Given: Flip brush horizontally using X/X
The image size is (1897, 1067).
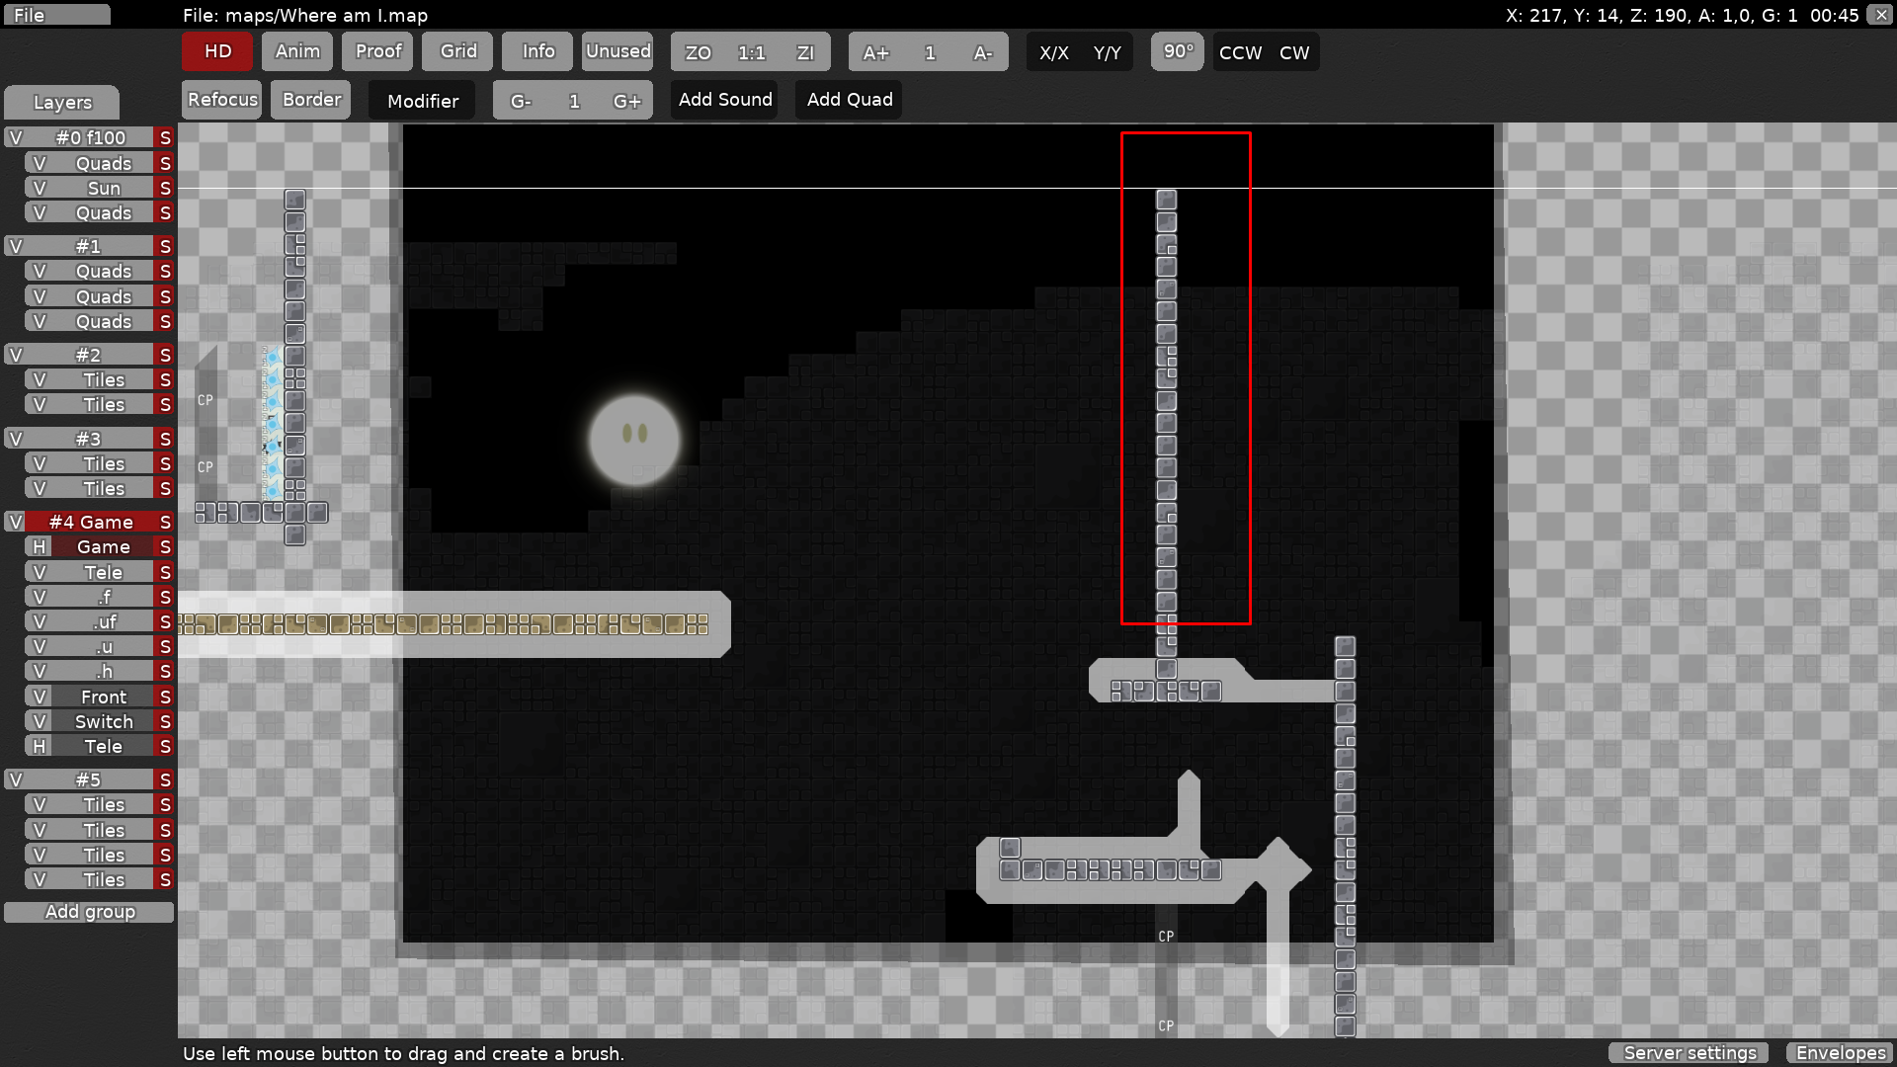Looking at the screenshot, I should tap(1054, 52).
